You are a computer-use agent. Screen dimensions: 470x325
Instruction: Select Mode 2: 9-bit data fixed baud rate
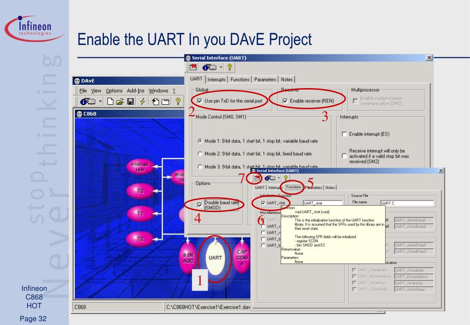[x=200, y=154]
